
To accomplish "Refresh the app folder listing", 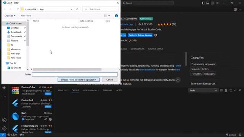I will pyautogui.click(x=77, y=9).
